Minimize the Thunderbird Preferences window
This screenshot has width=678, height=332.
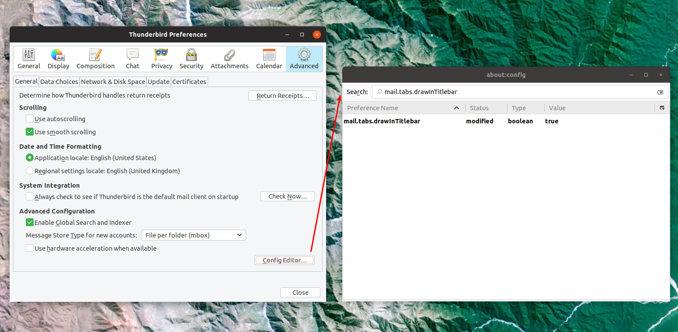click(287, 35)
